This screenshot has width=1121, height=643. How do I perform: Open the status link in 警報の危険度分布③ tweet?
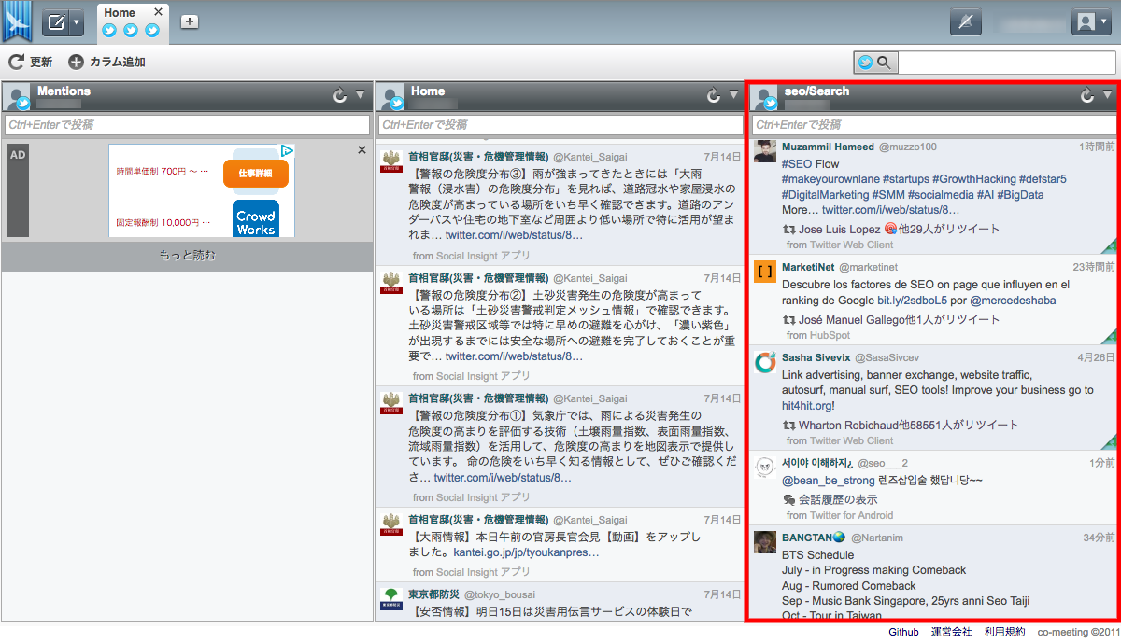coord(514,235)
